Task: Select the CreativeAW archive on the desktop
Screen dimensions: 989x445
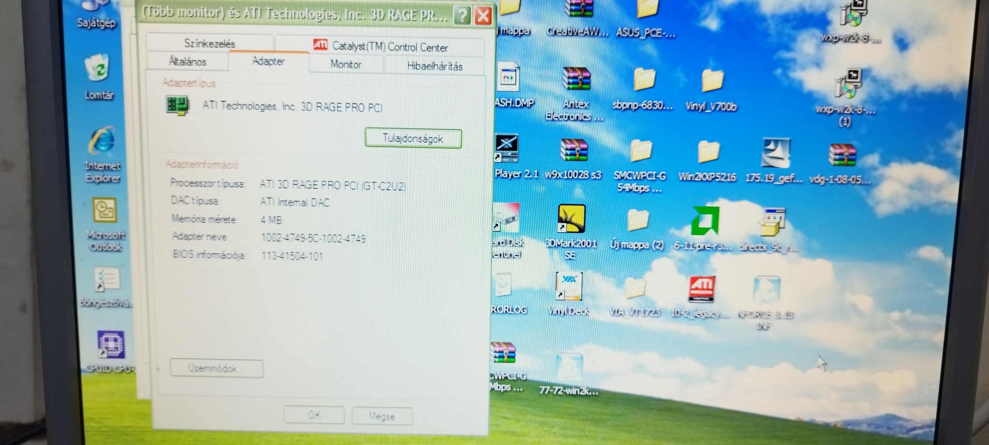Action: pos(578,18)
